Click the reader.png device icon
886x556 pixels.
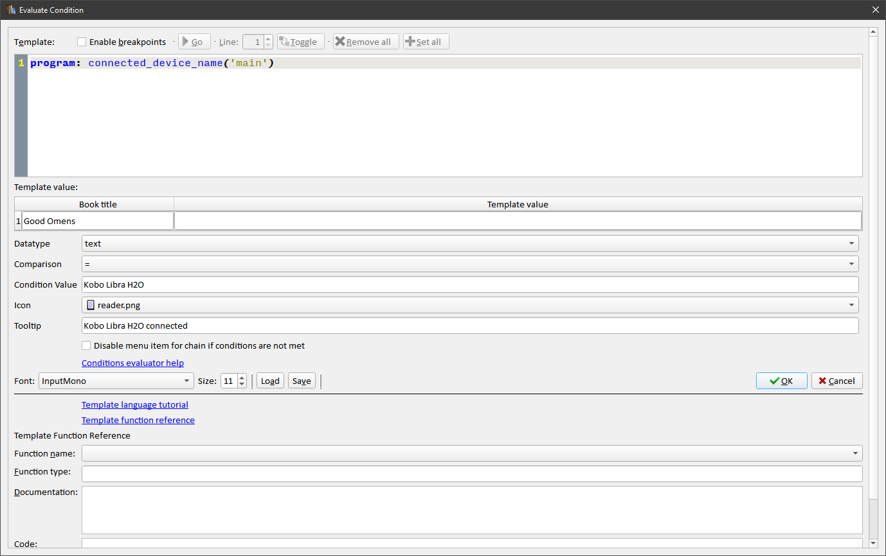[91, 305]
